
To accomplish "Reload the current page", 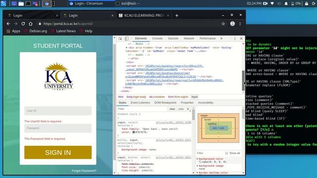I will click(23, 24).
